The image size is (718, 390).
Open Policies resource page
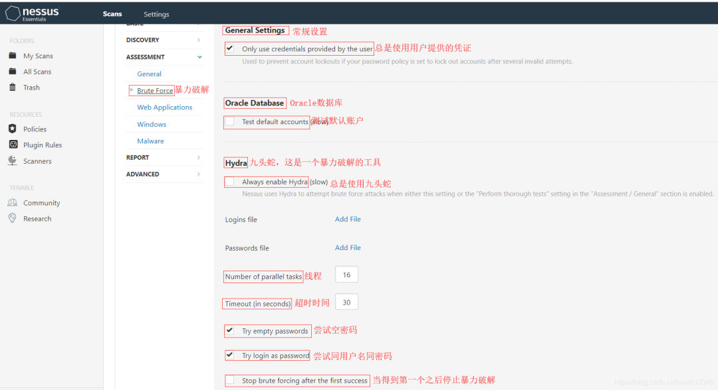(35, 129)
